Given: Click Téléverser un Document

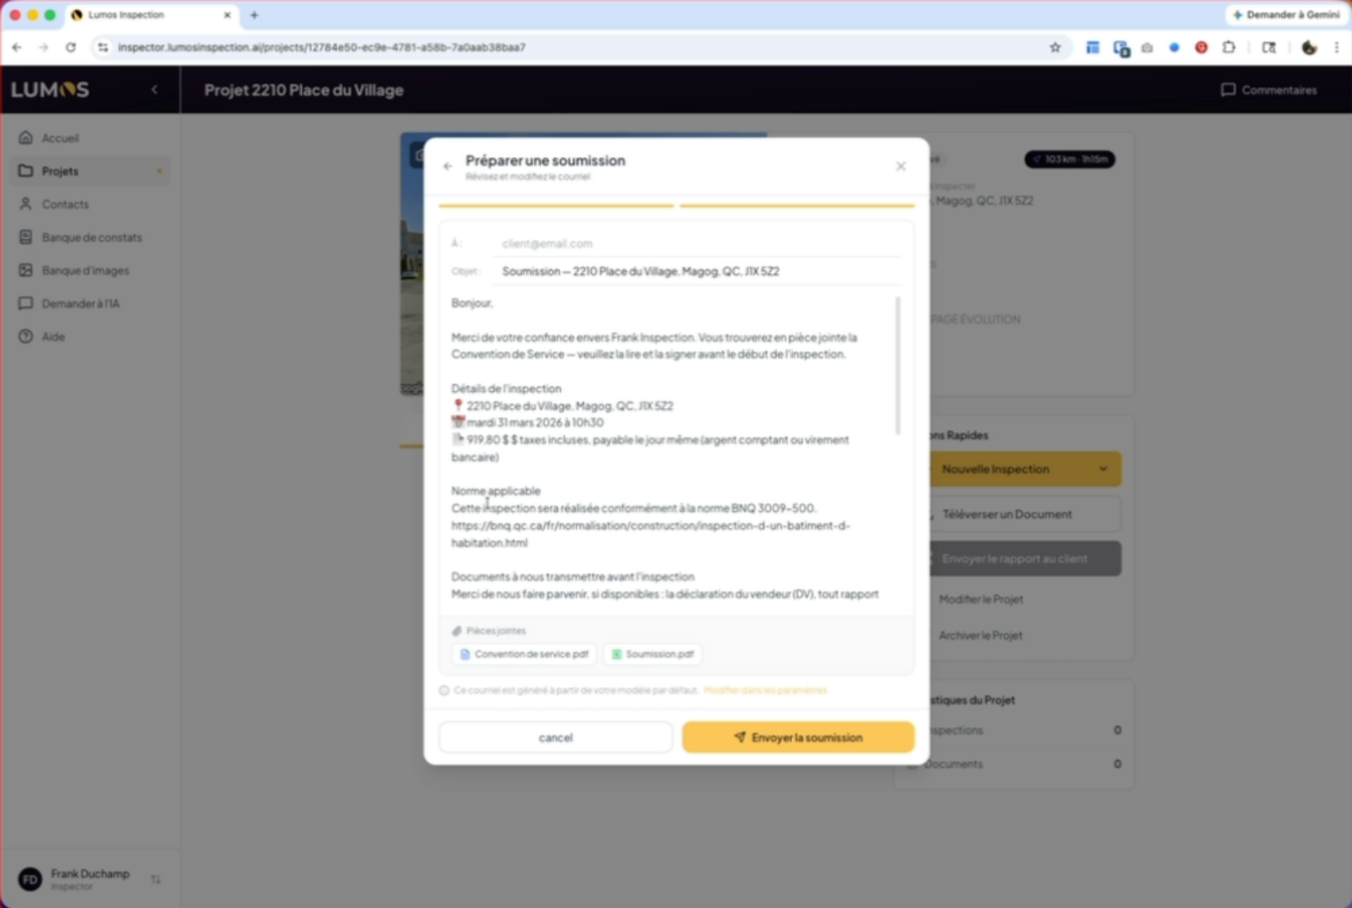Looking at the screenshot, I should pos(1025,514).
